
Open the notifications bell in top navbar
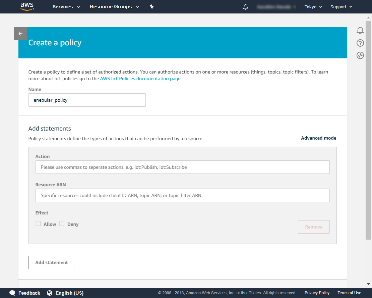(246, 7)
